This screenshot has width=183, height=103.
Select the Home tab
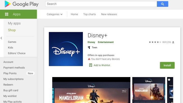(74, 14)
